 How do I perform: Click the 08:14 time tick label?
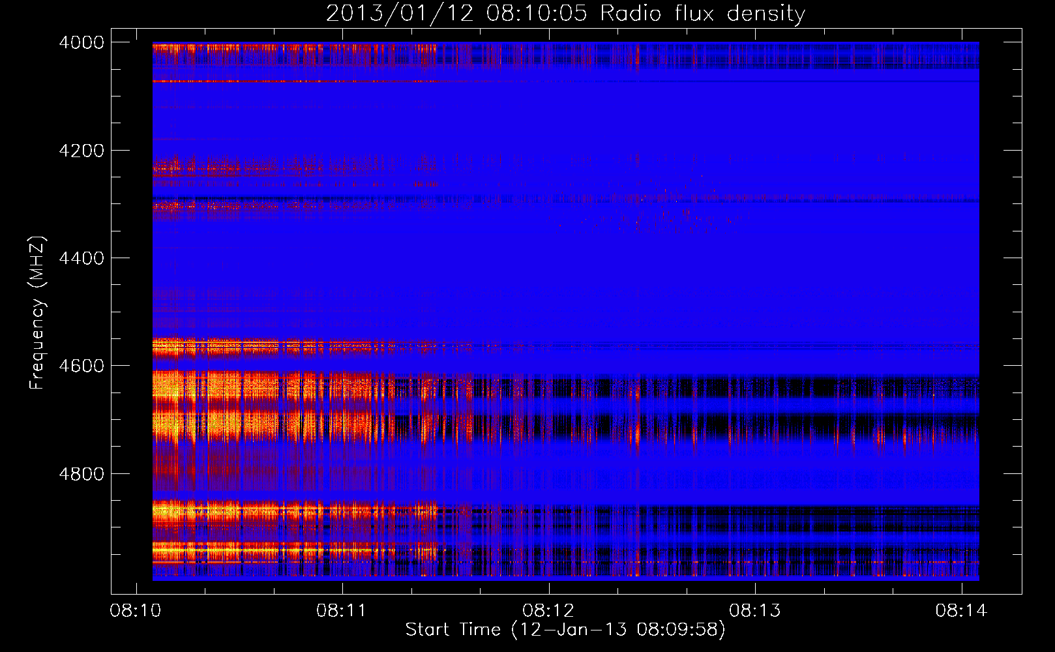click(961, 611)
